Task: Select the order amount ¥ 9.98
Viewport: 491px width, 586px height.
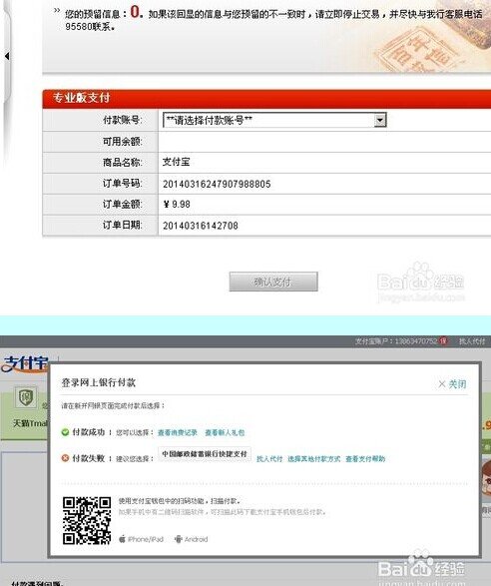Action: point(177,205)
